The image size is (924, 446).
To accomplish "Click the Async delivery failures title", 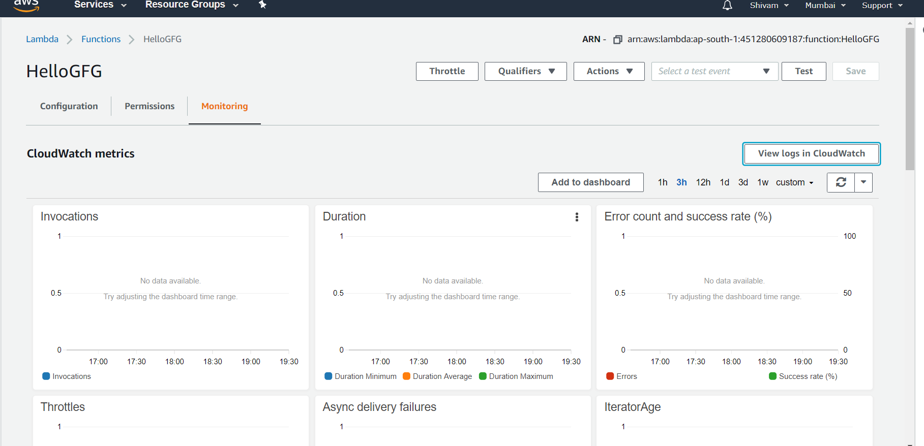I will 379,407.
